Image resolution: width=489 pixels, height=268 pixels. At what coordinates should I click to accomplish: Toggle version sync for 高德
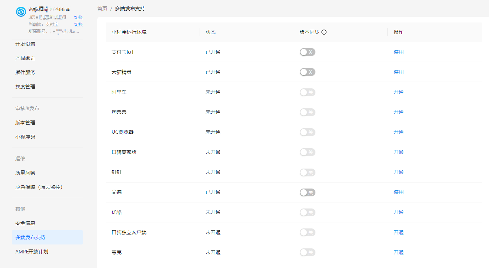(x=307, y=192)
